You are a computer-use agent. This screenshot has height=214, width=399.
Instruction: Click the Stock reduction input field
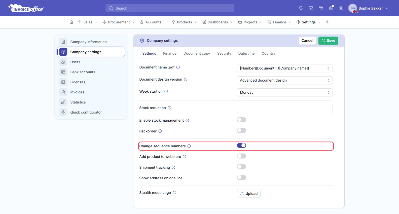[x=285, y=109]
